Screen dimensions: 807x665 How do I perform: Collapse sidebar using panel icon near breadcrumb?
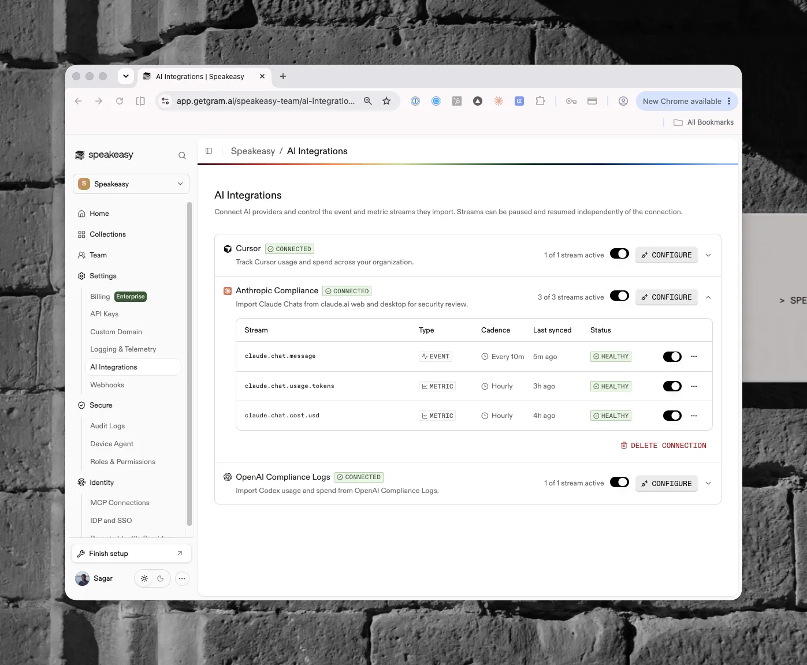[x=209, y=151]
